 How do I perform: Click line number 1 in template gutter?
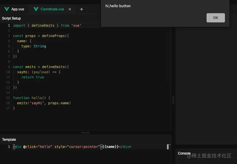pos(9,147)
